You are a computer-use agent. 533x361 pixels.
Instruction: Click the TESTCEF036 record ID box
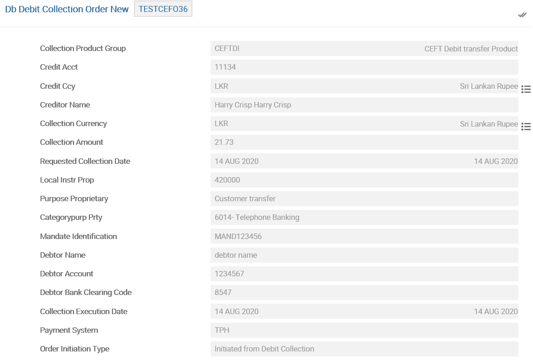(163, 9)
